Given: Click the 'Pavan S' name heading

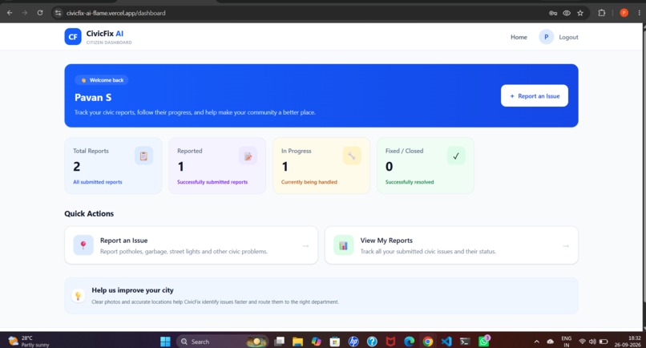Looking at the screenshot, I should (x=93, y=98).
